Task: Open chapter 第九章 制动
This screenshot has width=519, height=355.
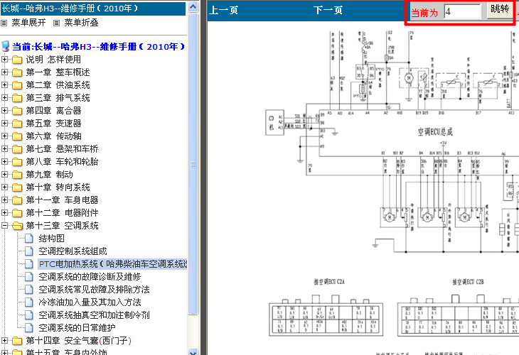Action: click(x=49, y=175)
